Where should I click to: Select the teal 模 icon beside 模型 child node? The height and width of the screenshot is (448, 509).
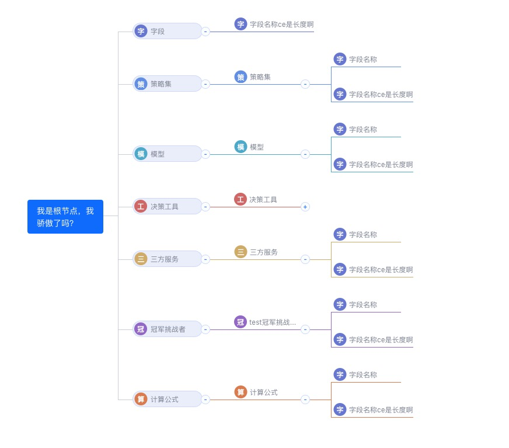pos(240,147)
